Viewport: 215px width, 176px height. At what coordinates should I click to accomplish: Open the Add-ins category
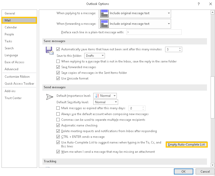click(x=19, y=91)
